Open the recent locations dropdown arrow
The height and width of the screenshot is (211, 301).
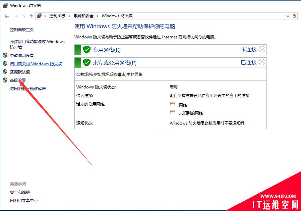[x=24, y=16]
